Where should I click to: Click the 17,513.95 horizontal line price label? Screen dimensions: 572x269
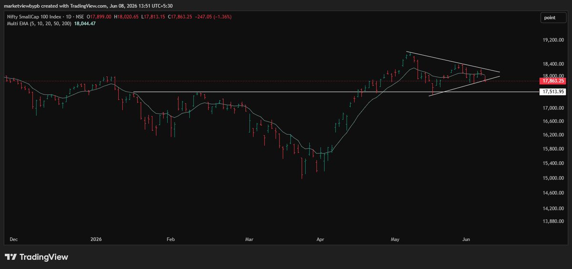(553, 91)
